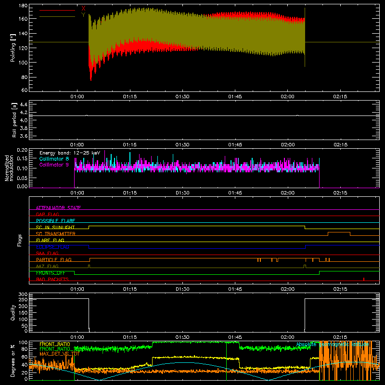This screenshot has width=385, height=385.
Task: Click the '0.05' modulation axis value
Action: pyautogui.click(x=22, y=178)
